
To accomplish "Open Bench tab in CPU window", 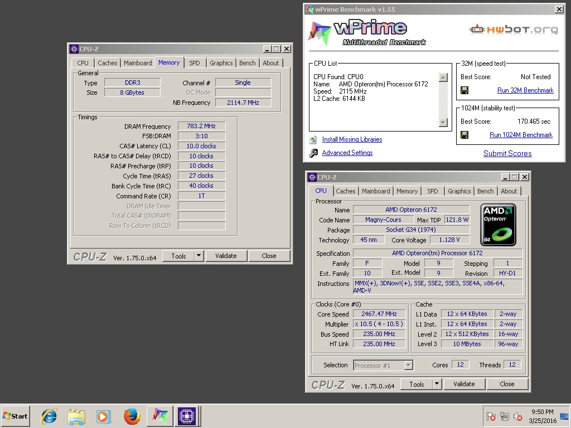I will click(x=486, y=191).
